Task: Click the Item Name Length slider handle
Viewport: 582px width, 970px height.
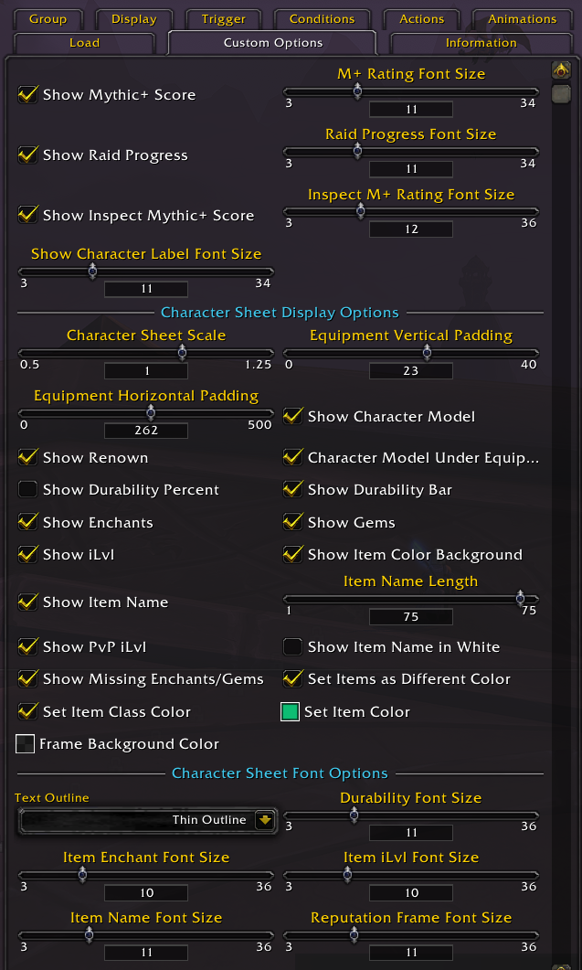Action: tap(521, 598)
